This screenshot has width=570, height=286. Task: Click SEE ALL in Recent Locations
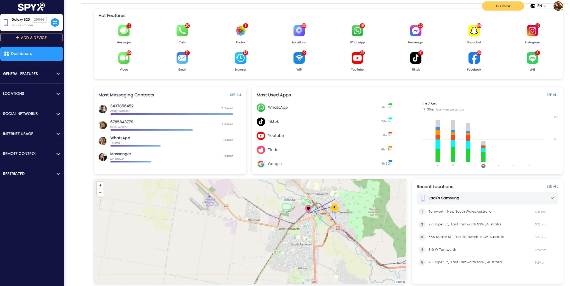(x=552, y=186)
